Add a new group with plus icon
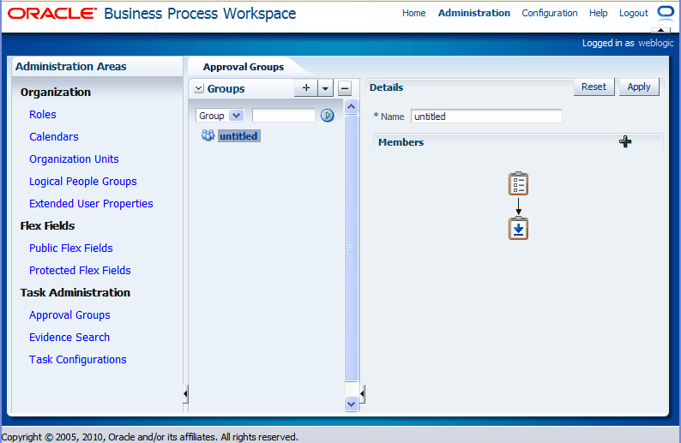Image resolution: width=681 pixels, height=443 pixels. (x=305, y=88)
